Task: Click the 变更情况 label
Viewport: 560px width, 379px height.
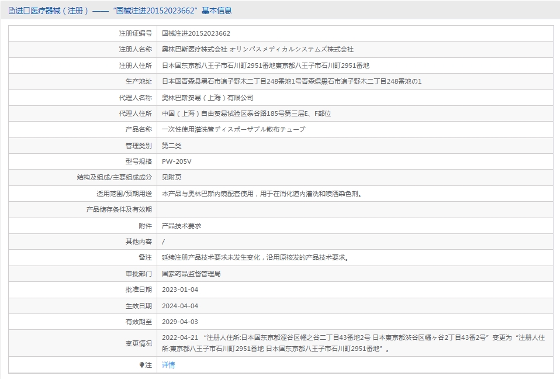Action: pyautogui.click(x=139, y=343)
